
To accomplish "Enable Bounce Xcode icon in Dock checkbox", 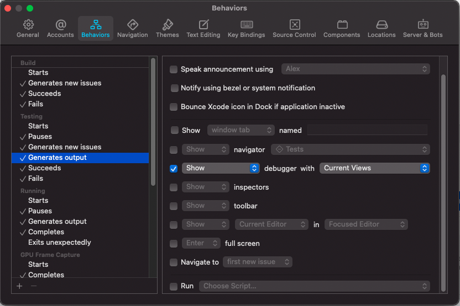I will click(x=174, y=107).
